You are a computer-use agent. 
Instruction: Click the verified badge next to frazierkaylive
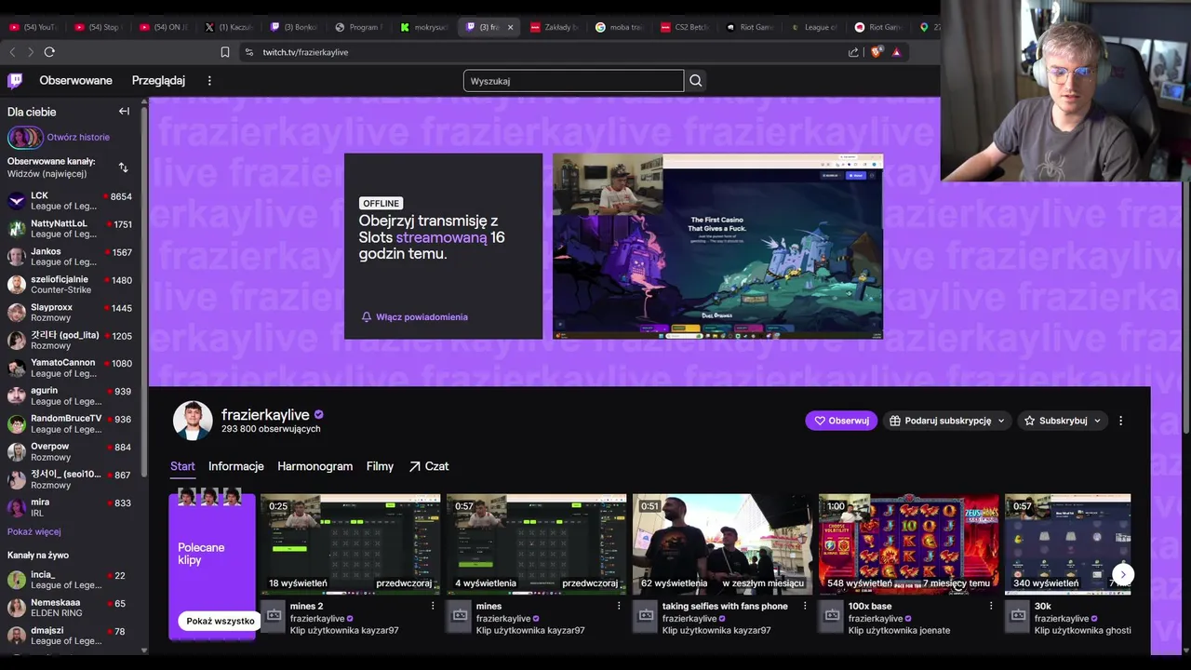319,415
